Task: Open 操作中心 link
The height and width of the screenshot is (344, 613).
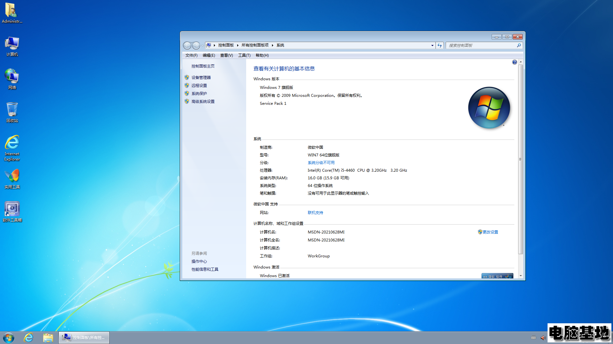Action: [x=199, y=261]
